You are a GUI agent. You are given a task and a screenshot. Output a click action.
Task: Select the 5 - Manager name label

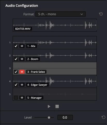tap(35, 98)
